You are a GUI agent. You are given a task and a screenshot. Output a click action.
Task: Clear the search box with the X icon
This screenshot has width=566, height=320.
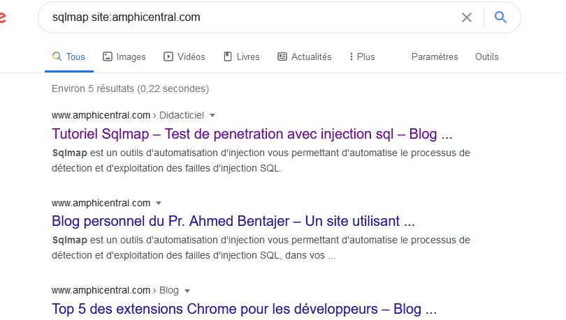pos(467,17)
